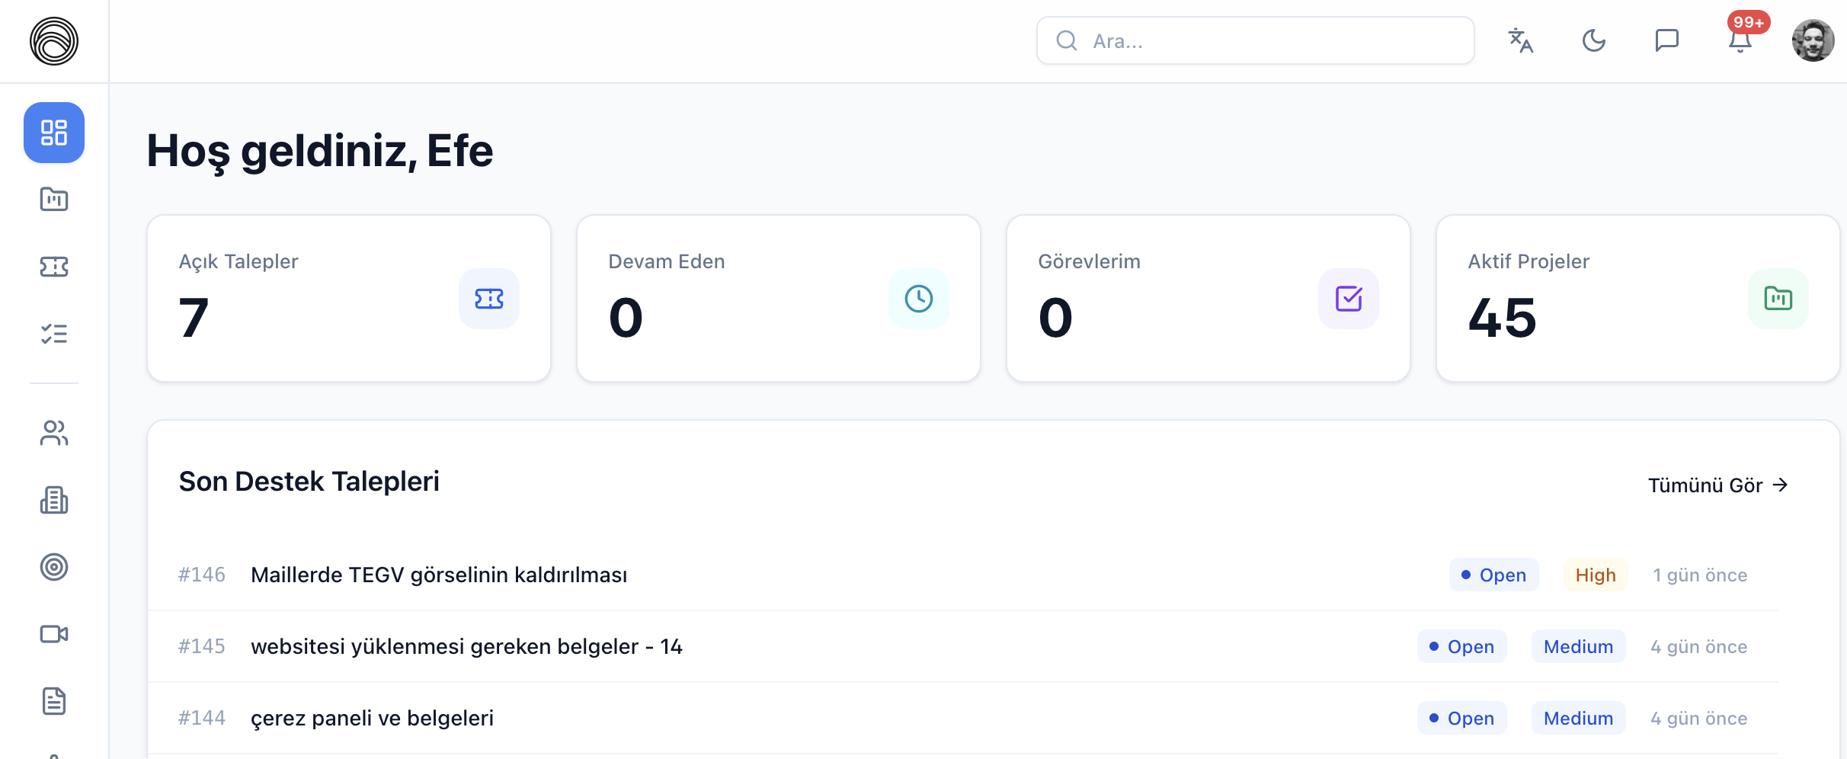Open the document icon in sidebar

[x=54, y=701]
